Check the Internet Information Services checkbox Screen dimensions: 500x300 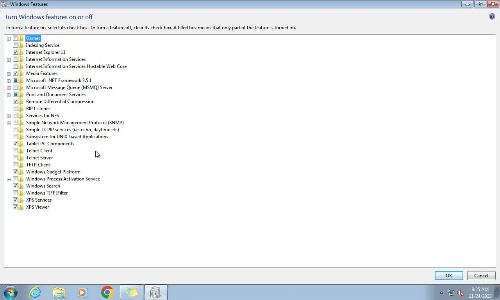(x=16, y=59)
